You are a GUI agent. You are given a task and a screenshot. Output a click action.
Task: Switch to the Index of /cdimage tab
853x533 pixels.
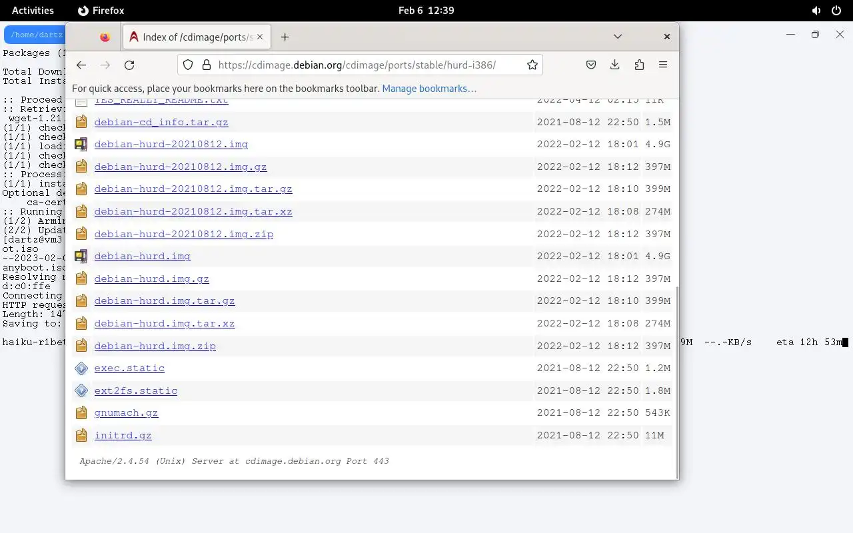[x=197, y=37]
